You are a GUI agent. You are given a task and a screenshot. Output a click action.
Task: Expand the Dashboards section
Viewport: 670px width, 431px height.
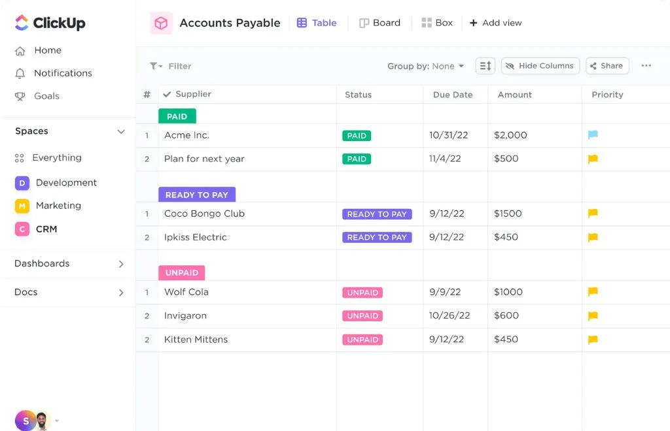(x=120, y=264)
